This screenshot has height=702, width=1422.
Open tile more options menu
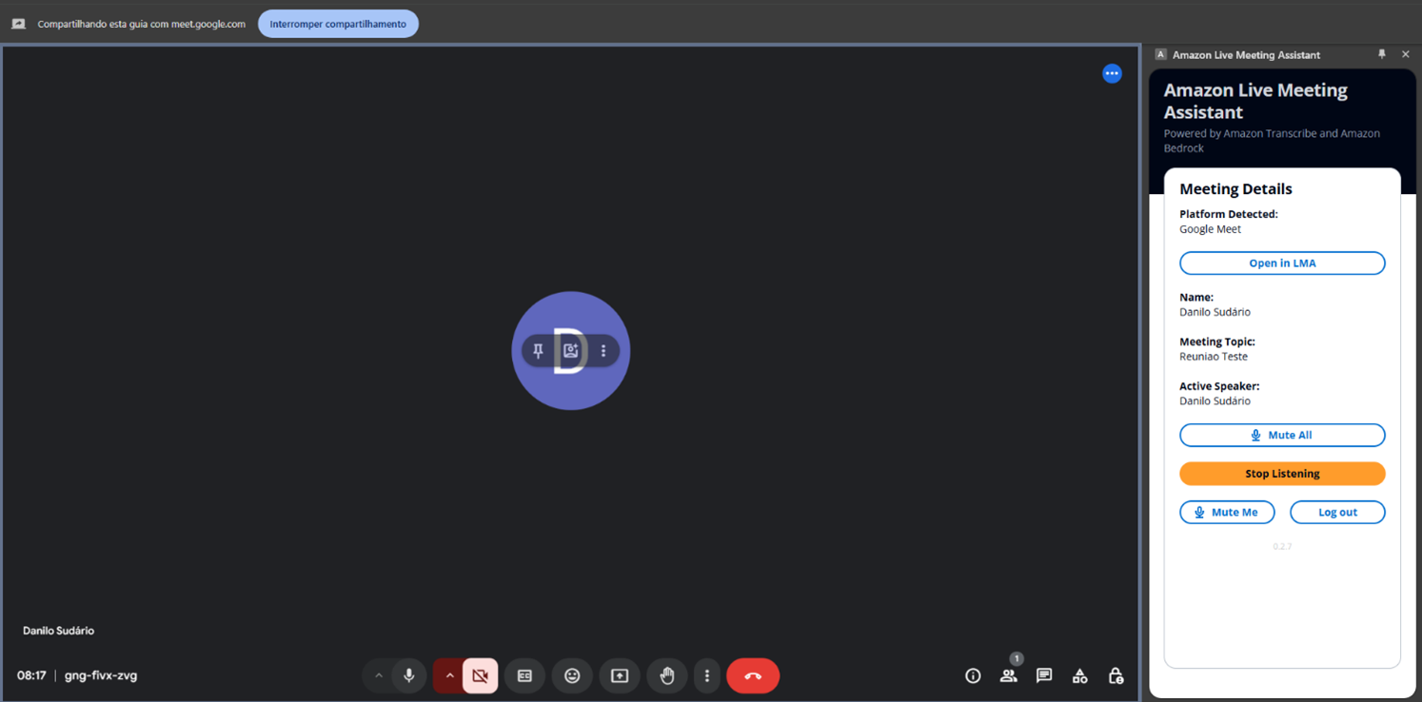[x=603, y=351]
